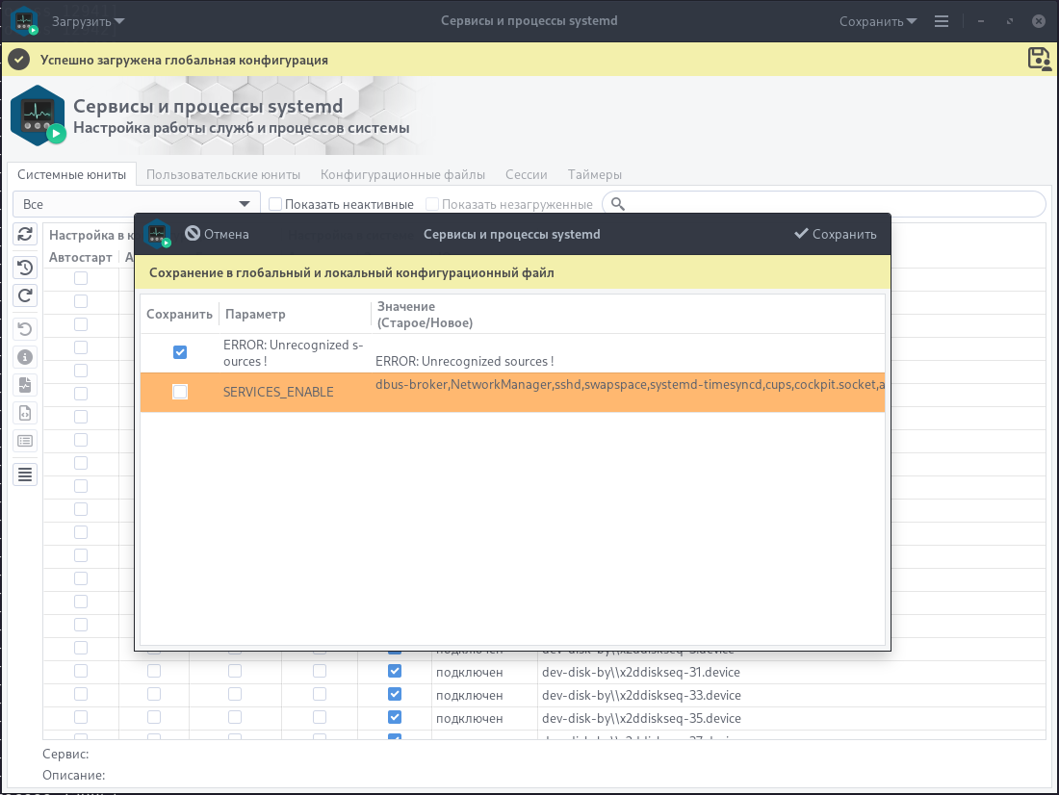
Task: Open the Сохранить dropdown in the main title bar
Action: 877,21
